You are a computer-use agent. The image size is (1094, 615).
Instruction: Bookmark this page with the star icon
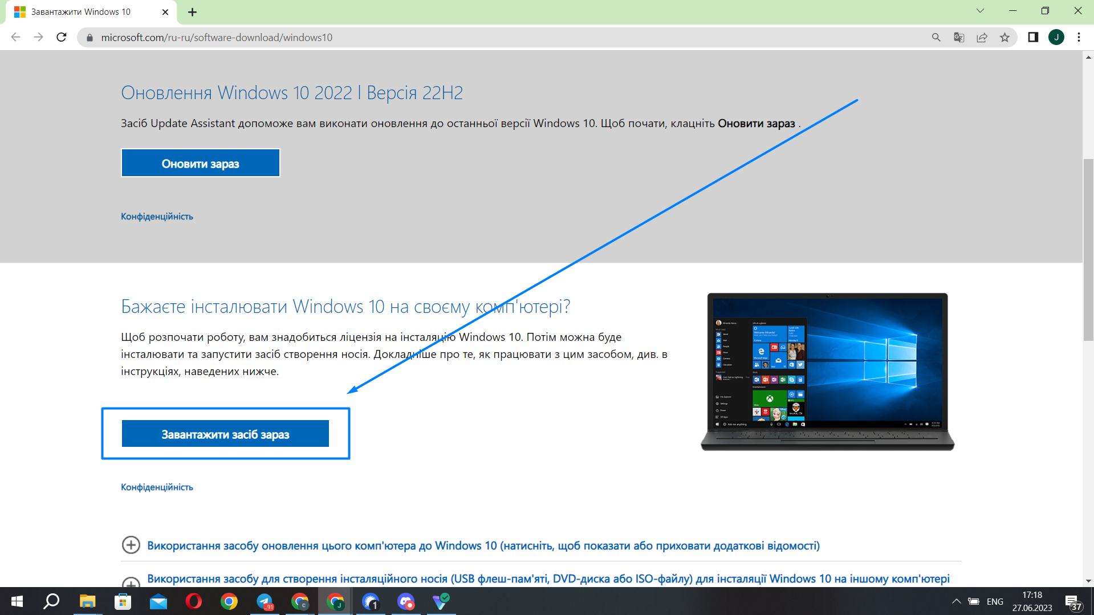tap(1004, 37)
